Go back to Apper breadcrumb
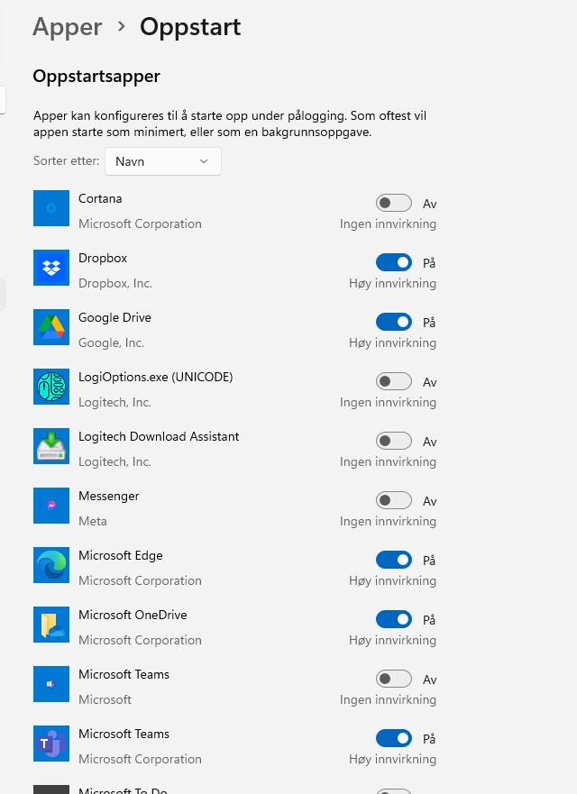This screenshot has width=577, height=794. (66, 27)
